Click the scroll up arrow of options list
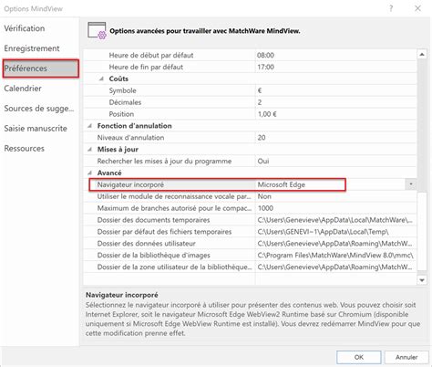 pos(422,55)
